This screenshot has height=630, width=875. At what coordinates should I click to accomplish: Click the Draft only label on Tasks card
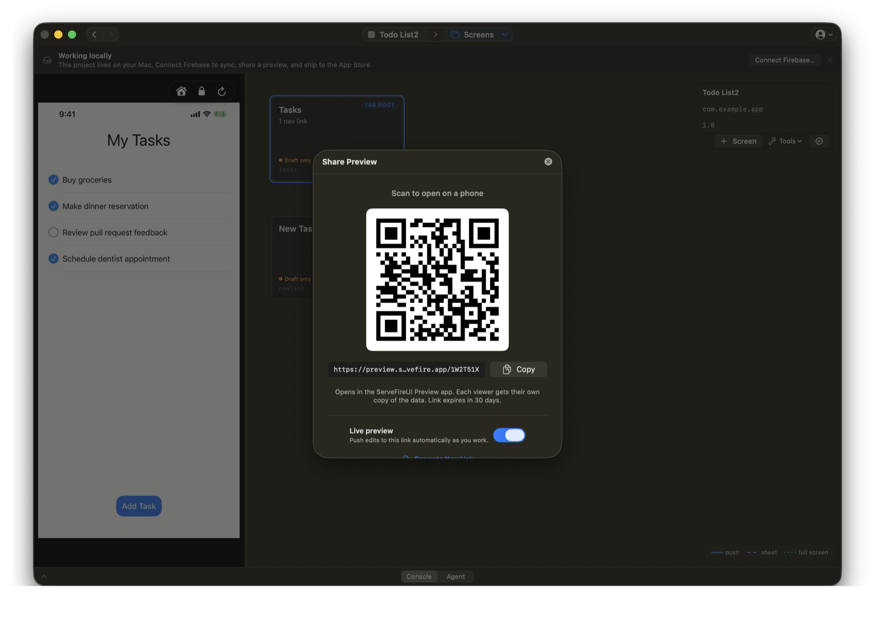coord(295,160)
